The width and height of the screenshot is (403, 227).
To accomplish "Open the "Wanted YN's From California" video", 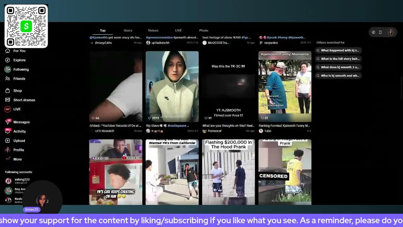I will [172, 172].
